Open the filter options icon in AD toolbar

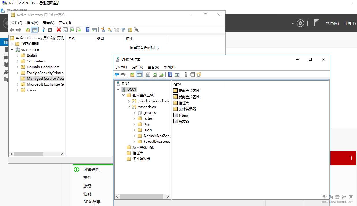(x=123, y=30)
